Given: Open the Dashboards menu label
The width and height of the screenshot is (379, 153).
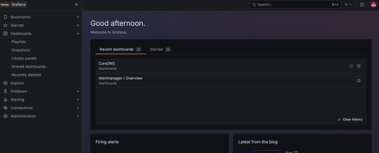Looking at the screenshot, I should [21, 34].
